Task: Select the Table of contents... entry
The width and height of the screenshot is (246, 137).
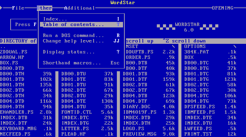Action: (x=81, y=25)
